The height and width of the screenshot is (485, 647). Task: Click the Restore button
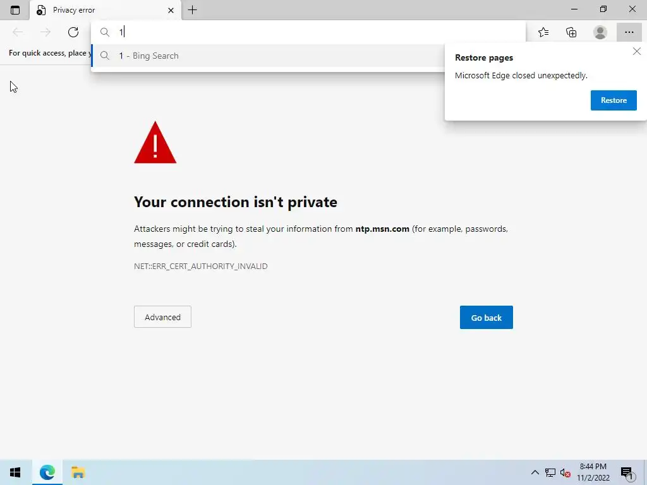(x=614, y=100)
